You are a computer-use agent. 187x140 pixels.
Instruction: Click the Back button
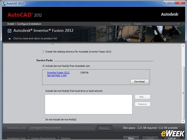click(x=131, y=138)
